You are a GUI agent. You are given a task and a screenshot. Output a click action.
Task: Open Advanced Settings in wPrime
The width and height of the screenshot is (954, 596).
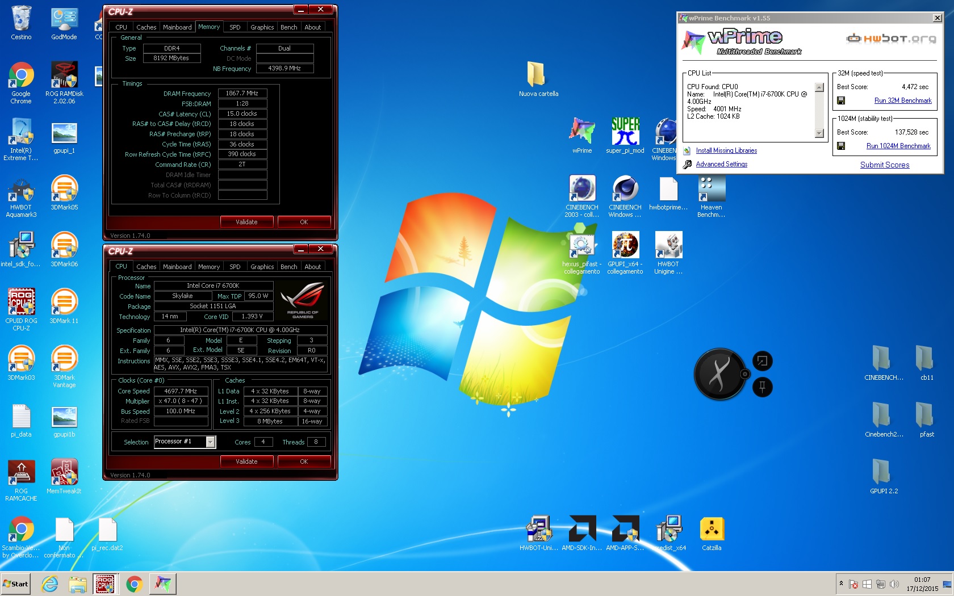[x=721, y=164]
